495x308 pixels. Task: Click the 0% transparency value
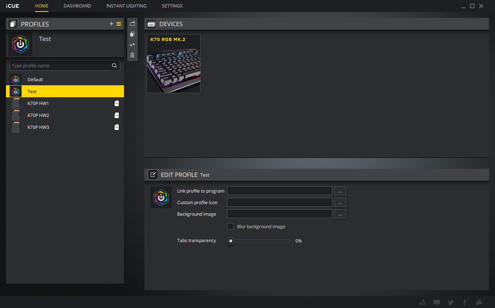[x=298, y=241]
